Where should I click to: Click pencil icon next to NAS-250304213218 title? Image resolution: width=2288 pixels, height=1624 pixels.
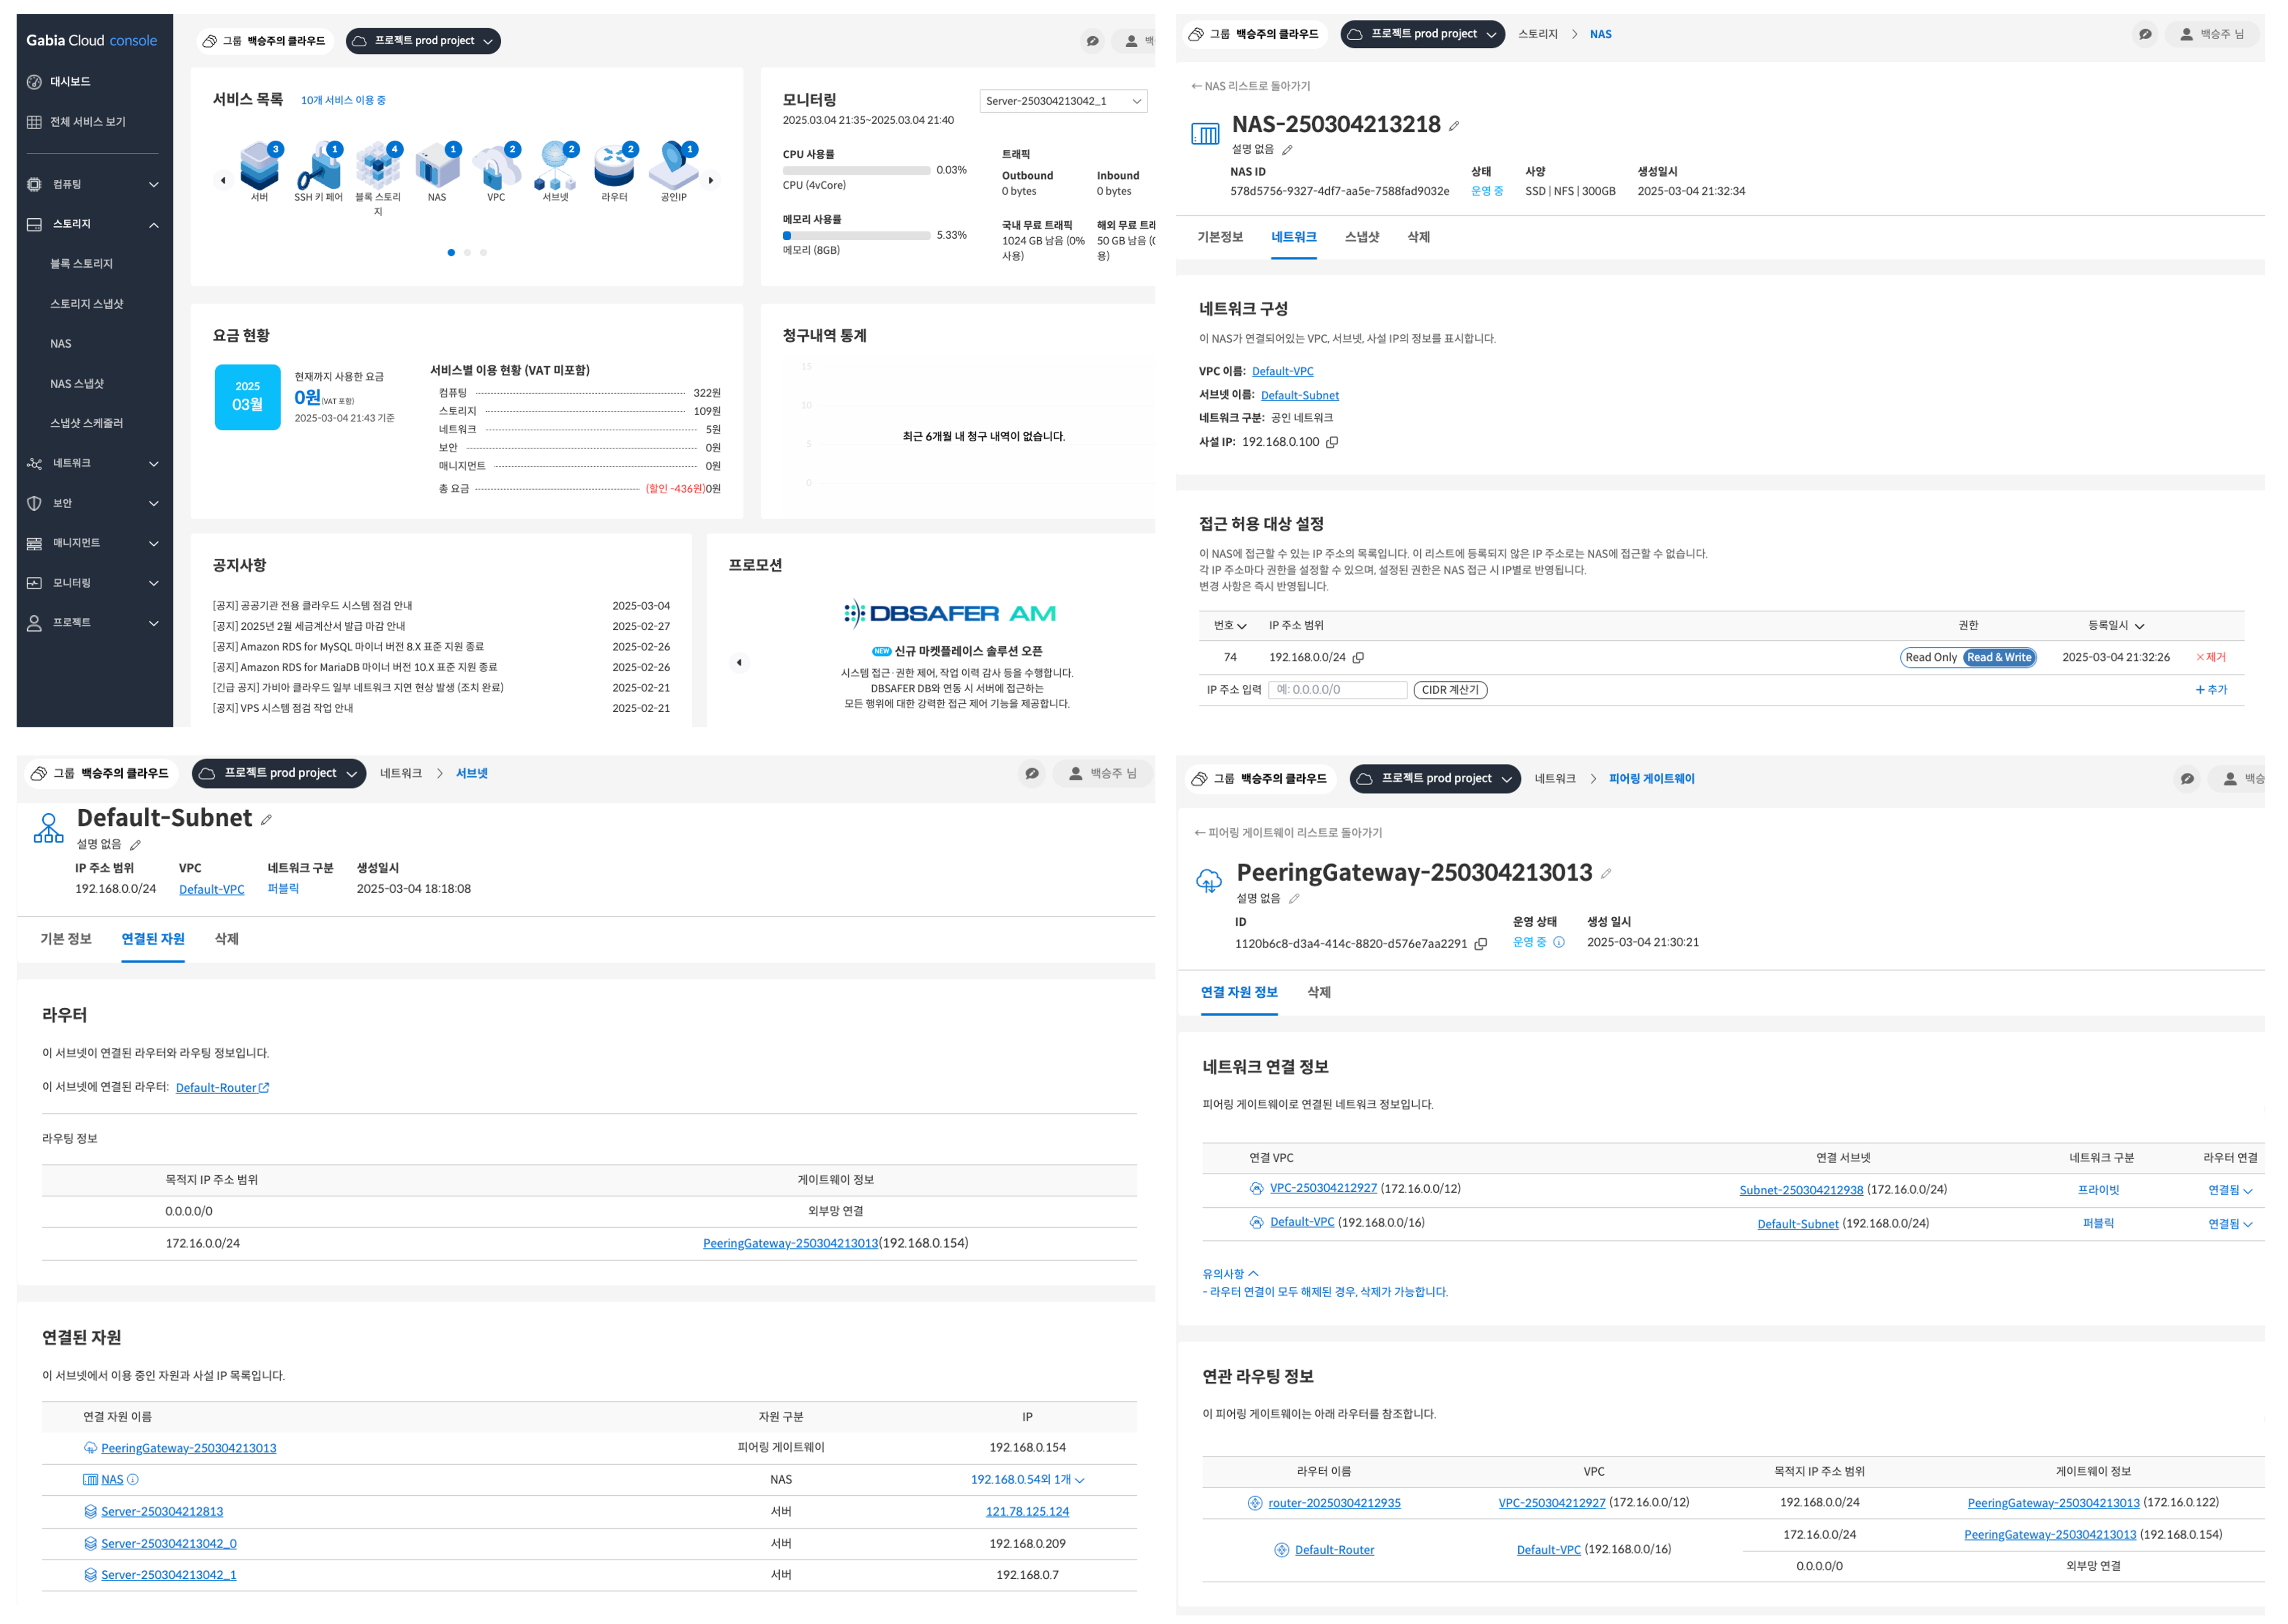[x=1454, y=126]
